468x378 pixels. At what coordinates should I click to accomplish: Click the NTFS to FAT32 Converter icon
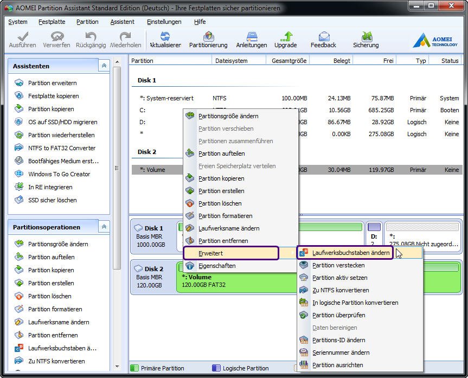coord(19,148)
